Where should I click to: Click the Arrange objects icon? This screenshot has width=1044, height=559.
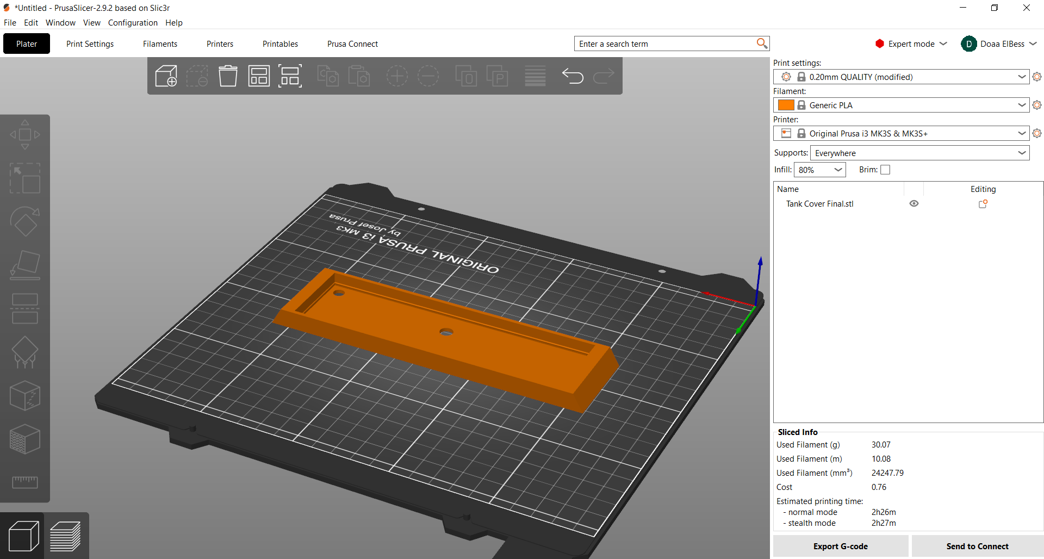pos(259,76)
